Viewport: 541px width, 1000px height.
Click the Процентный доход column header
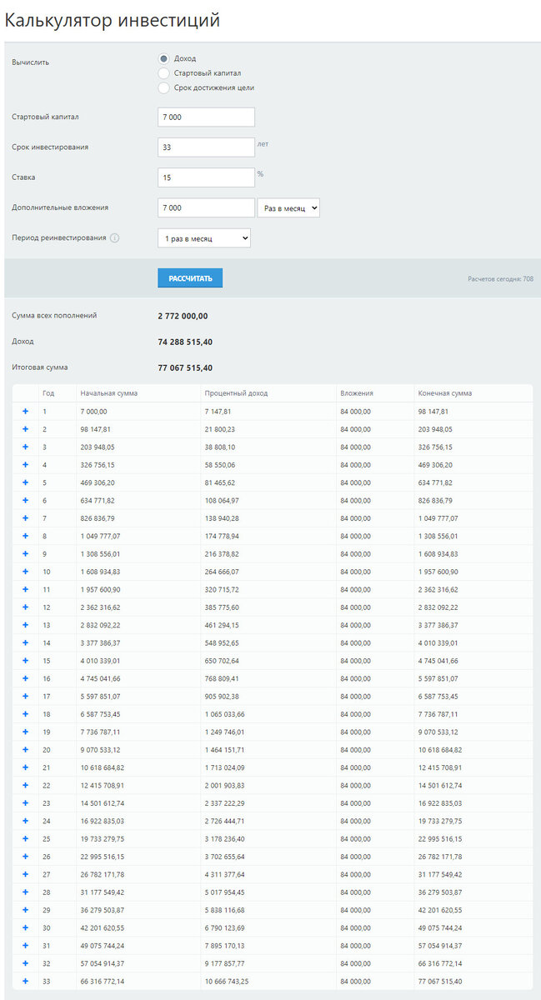236,393
